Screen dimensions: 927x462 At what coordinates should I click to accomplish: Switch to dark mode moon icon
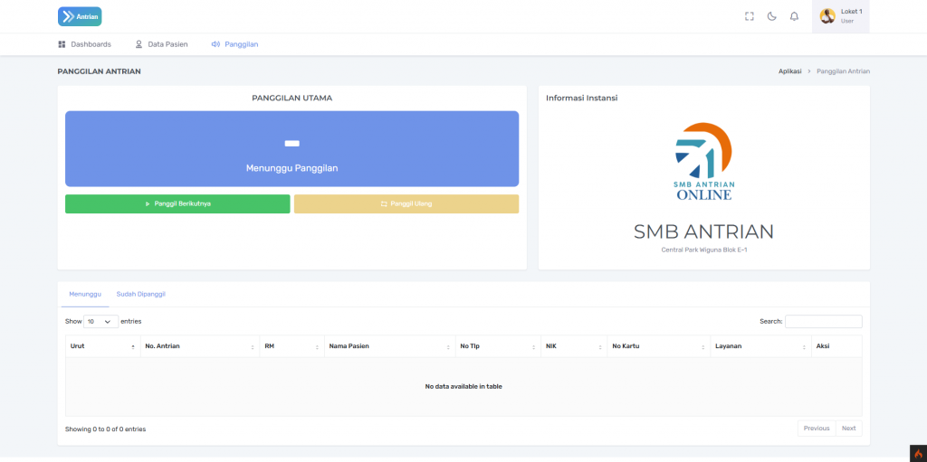pos(771,16)
